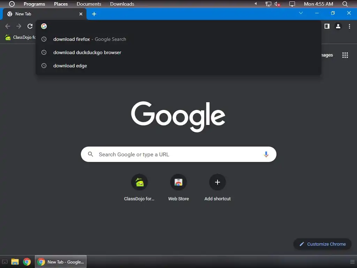Click the Google logo

(x=178, y=117)
